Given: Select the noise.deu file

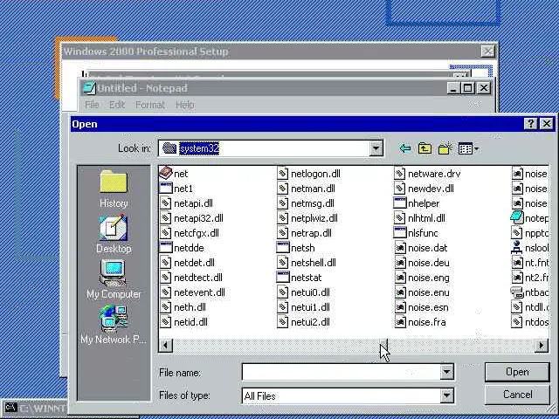Looking at the screenshot, I should 422,263.
